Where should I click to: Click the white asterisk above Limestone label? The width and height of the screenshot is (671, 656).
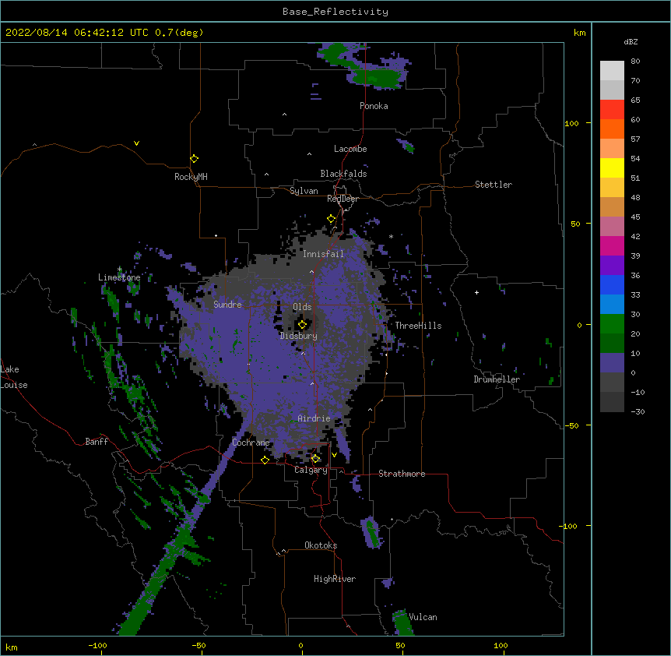click(x=119, y=270)
